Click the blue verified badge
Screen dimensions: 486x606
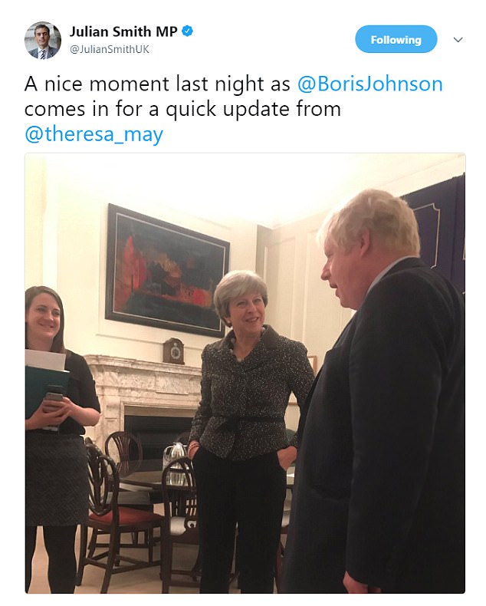187,31
